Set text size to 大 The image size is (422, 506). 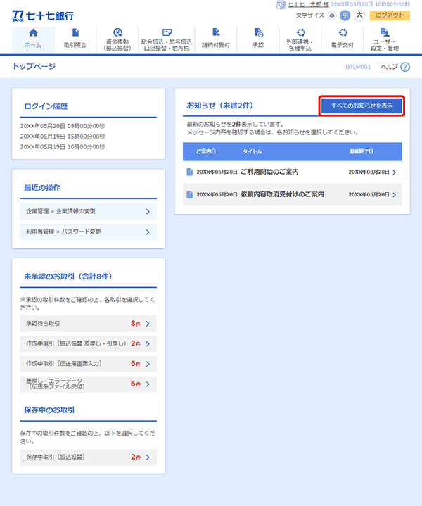click(x=359, y=15)
